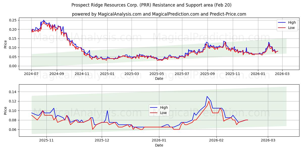
Task: Click the 'Price' axis title of bottom chart
Action: pyautogui.click(x=6, y=110)
